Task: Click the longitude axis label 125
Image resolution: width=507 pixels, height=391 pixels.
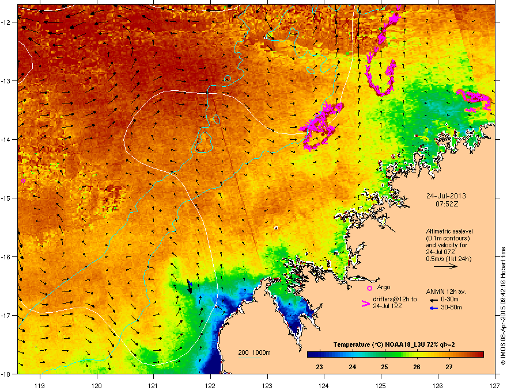Action: [381, 385]
